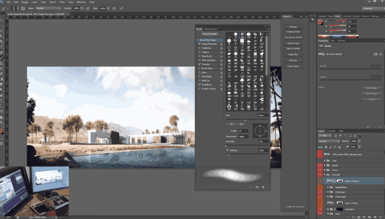Switch to the Channels tab

[331, 131]
